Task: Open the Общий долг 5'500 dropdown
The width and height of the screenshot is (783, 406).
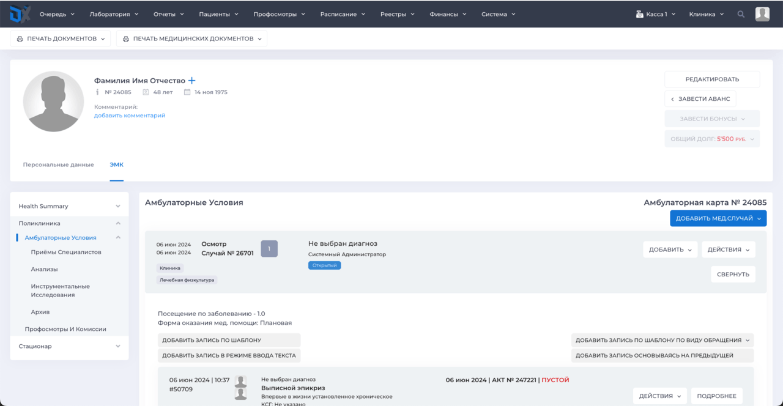Action: click(x=712, y=139)
